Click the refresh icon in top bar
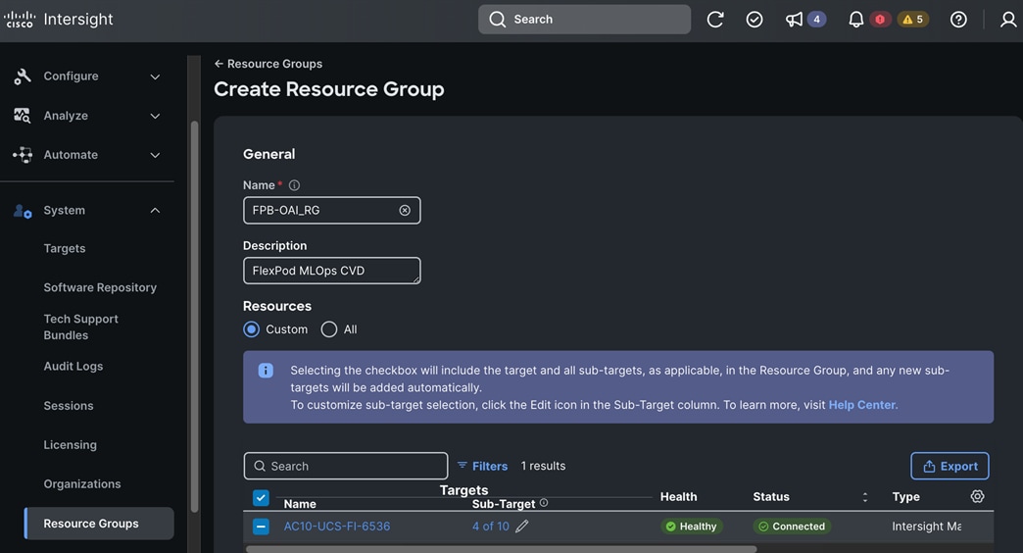Screen dimensions: 1023x553 (x=715, y=20)
